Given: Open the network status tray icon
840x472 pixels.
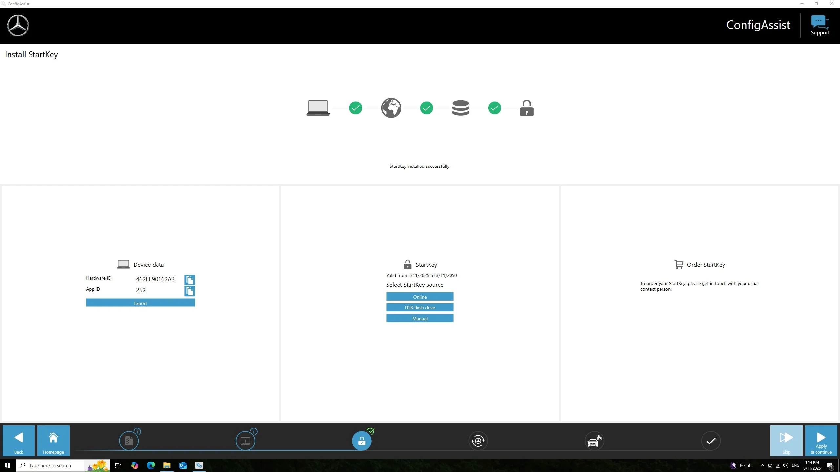Looking at the screenshot, I should [x=778, y=465].
